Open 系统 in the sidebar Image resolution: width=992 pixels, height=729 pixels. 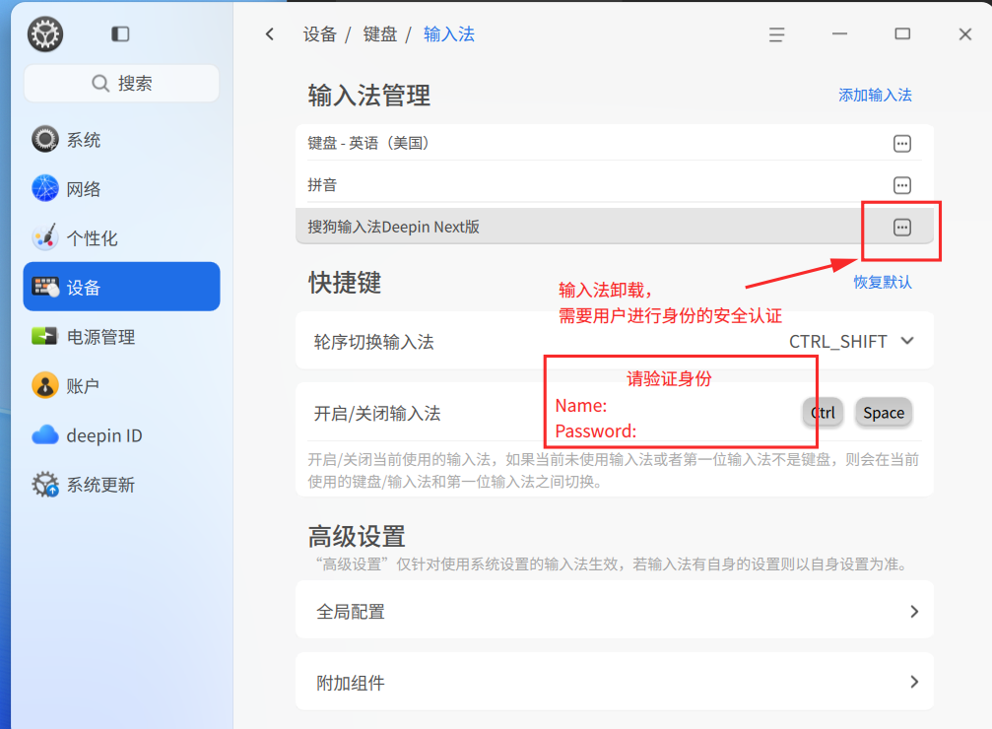121,140
